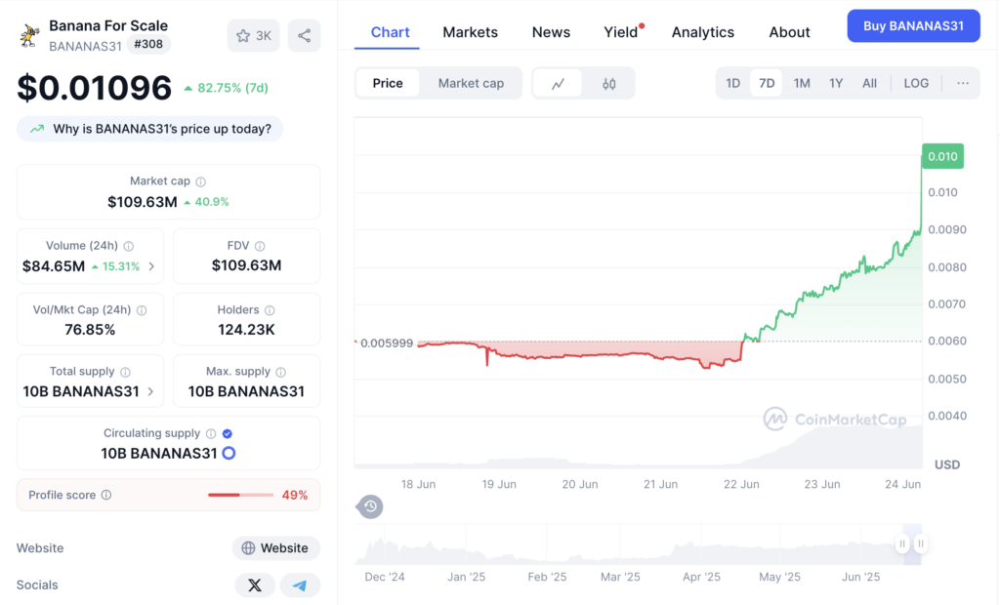The width and height of the screenshot is (1000, 605).
Task: Set chart range to 7D
Action: click(x=767, y=84)
